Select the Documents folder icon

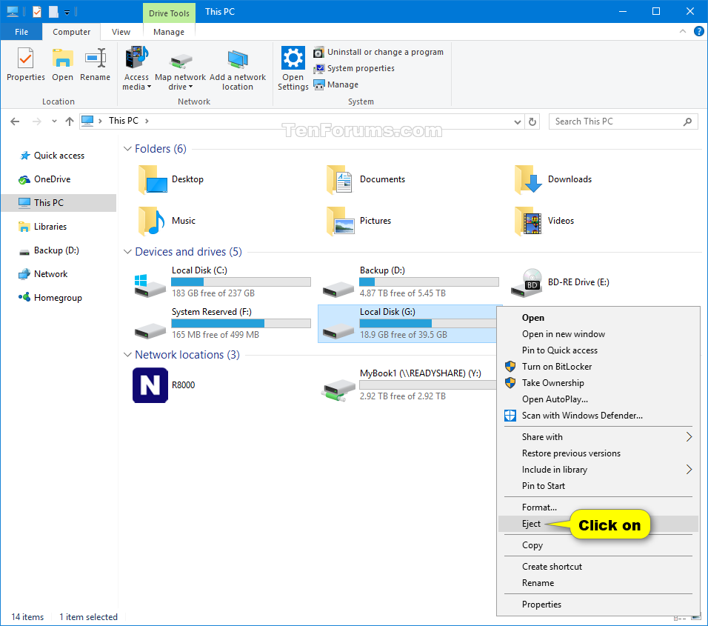341,179
